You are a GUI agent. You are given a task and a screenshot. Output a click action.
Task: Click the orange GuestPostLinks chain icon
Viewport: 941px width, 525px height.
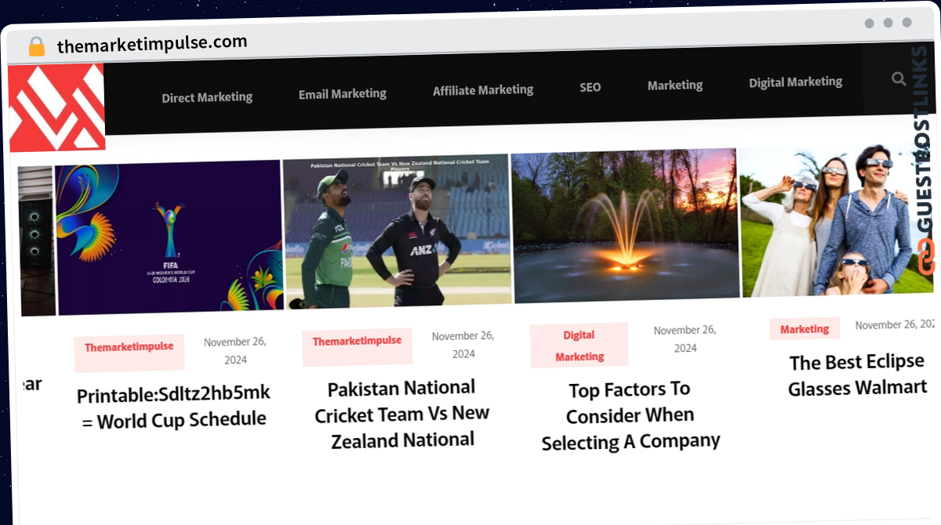coord(926,257)
